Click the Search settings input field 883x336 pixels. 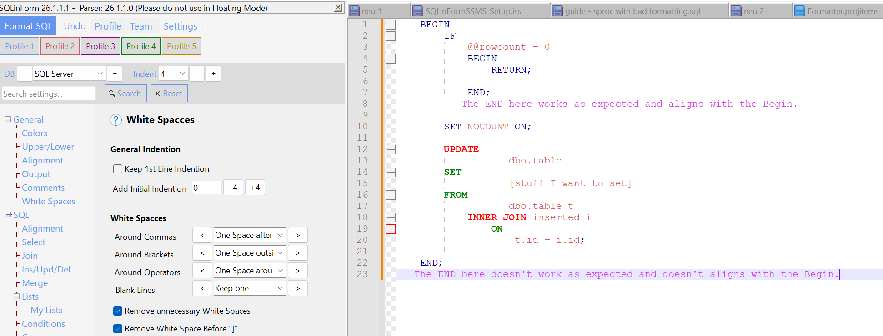point(49,94)
